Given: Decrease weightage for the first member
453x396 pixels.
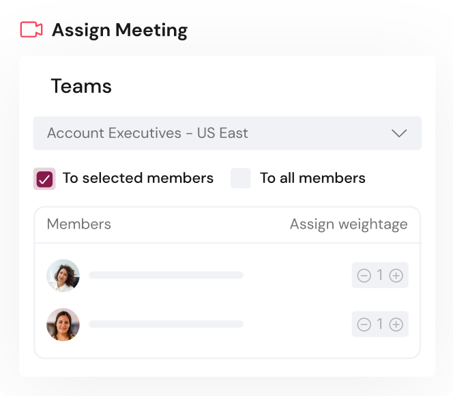Looking at the screenshot, I should pyautogui.click(x=364, y=276).
